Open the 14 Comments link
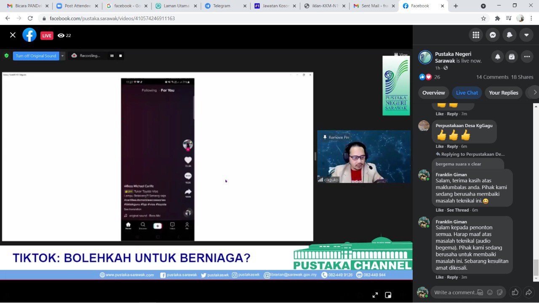This screenshot has height=303, width=539. pyautogui.click(x=492, y=77)
